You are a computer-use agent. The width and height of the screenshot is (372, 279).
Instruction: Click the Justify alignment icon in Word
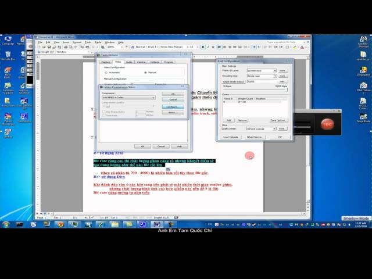coord(235,47)
